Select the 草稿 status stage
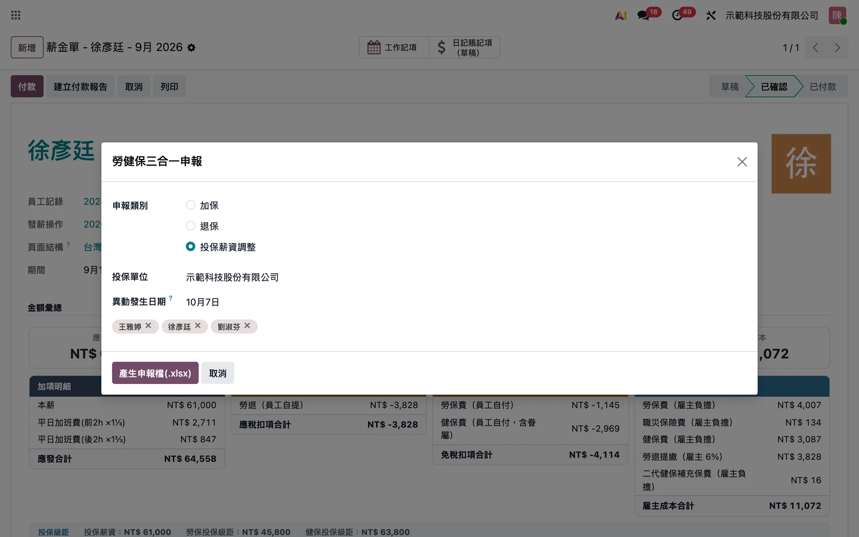859x537 pixels. [x=729, y=86]
